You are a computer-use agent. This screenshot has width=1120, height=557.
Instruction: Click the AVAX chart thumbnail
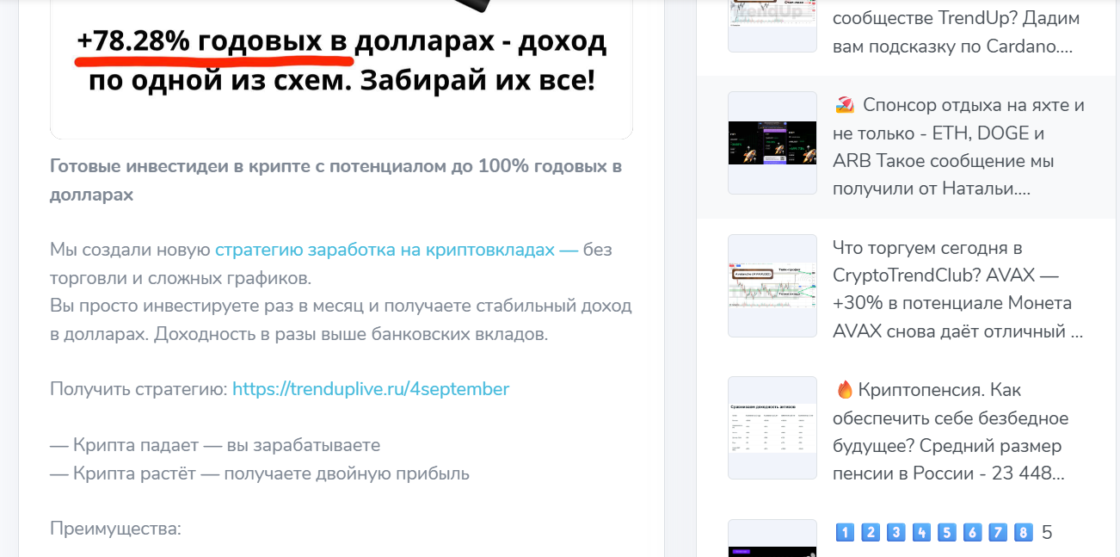point(772,285)
